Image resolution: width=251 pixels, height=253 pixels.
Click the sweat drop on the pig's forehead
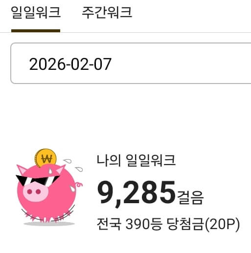coord(50,171)
